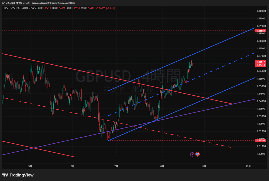269x181 pixels.
Task: Click the 1.36000 price axis tick
Action: pyautogui.click(x=261, y=71)
